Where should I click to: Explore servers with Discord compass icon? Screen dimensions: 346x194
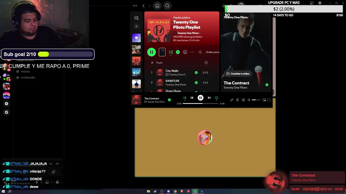(x=6, y=112)
